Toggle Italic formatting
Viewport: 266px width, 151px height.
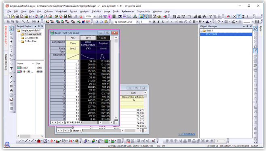pos(158,22)
